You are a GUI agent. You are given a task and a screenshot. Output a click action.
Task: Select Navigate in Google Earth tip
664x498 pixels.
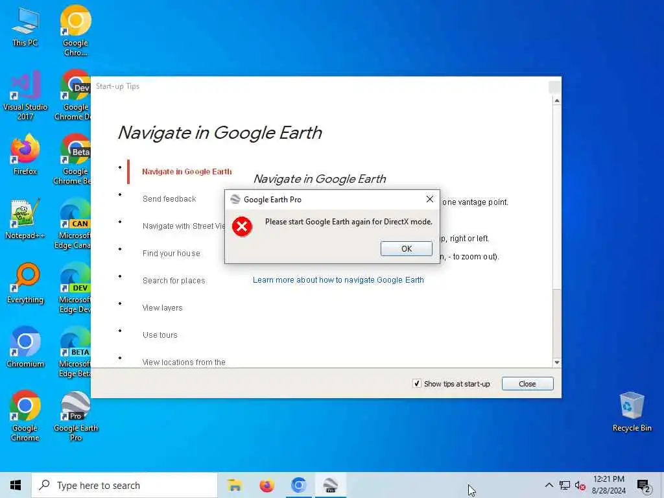point(187,171)
